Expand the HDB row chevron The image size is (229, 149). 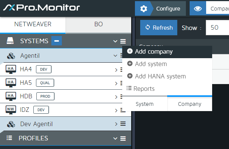[x=116, y=97]
